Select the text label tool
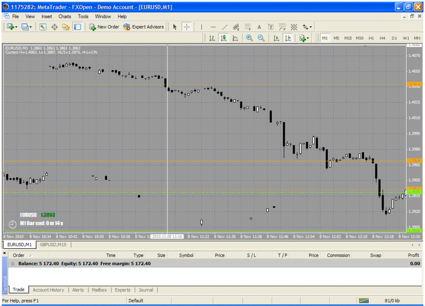This screenshot has height=306, width=425. point(259,27)
